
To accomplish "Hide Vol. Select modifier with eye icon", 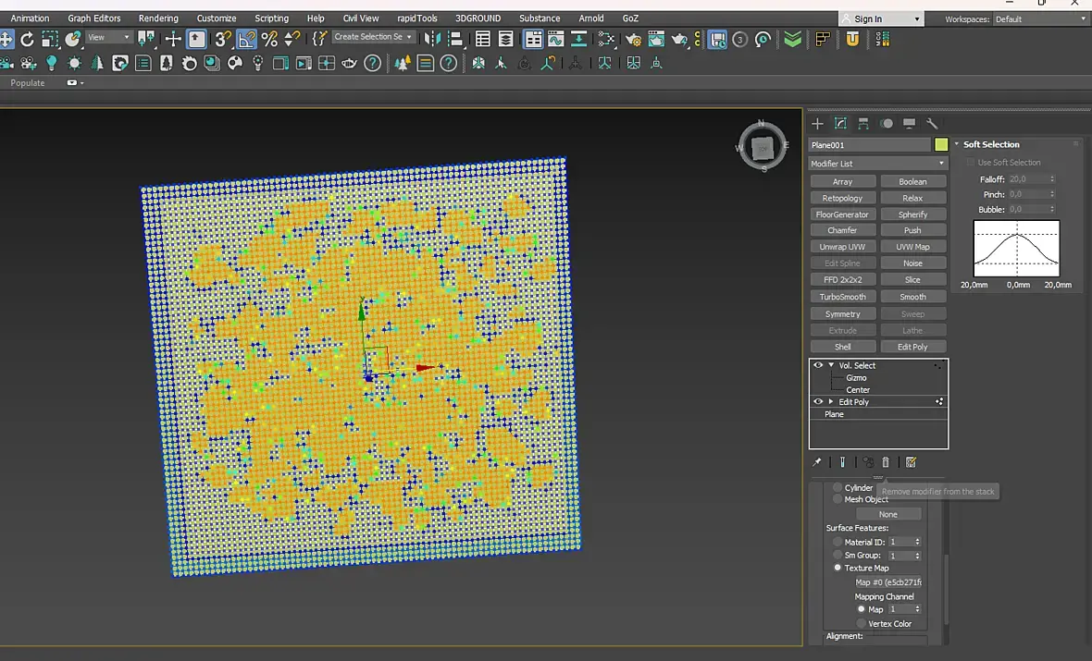I will [x=818, y=365].
